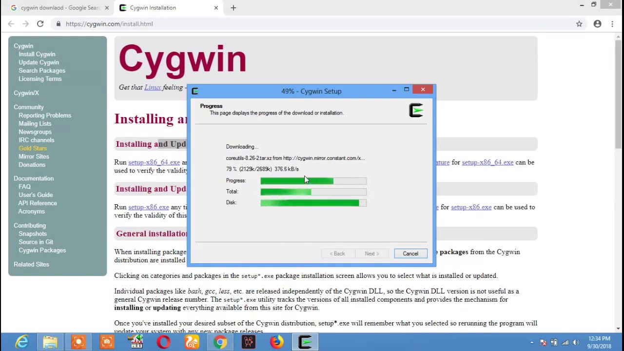This screenshot has height=351, width=624.
Task: Bookmark this page with the star icon
Action: pos(579,23)
